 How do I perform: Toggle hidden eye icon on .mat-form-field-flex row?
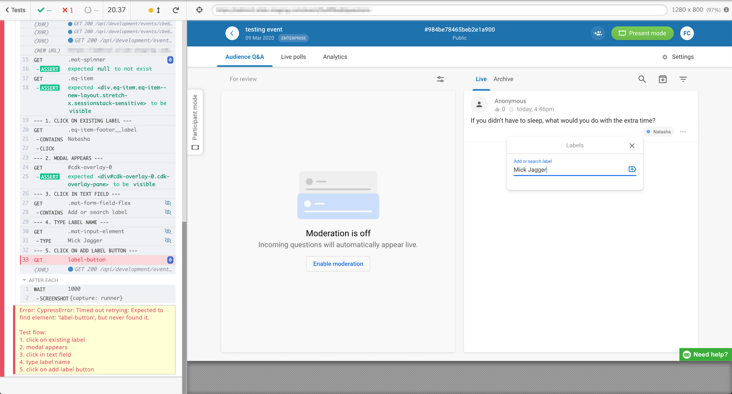coord(168,203)
